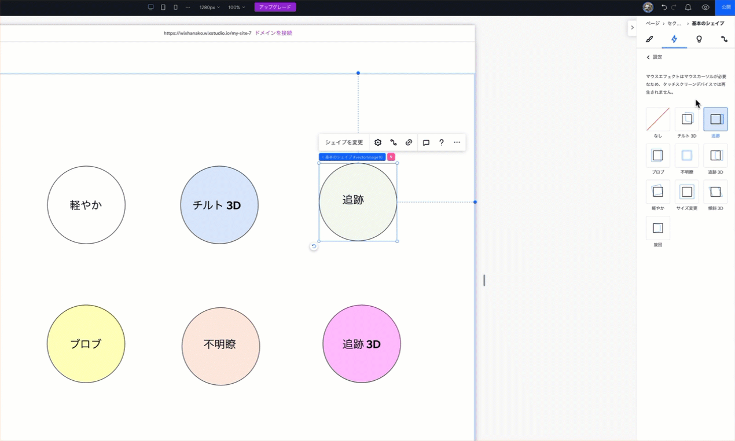
Task: Select the pink 追跡 3D circle
Action: point(362,344)
